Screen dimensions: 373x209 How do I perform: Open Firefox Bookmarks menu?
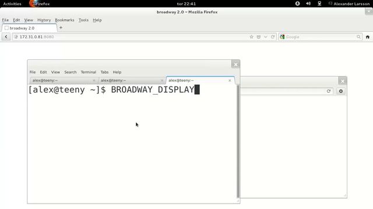[65, 20]
